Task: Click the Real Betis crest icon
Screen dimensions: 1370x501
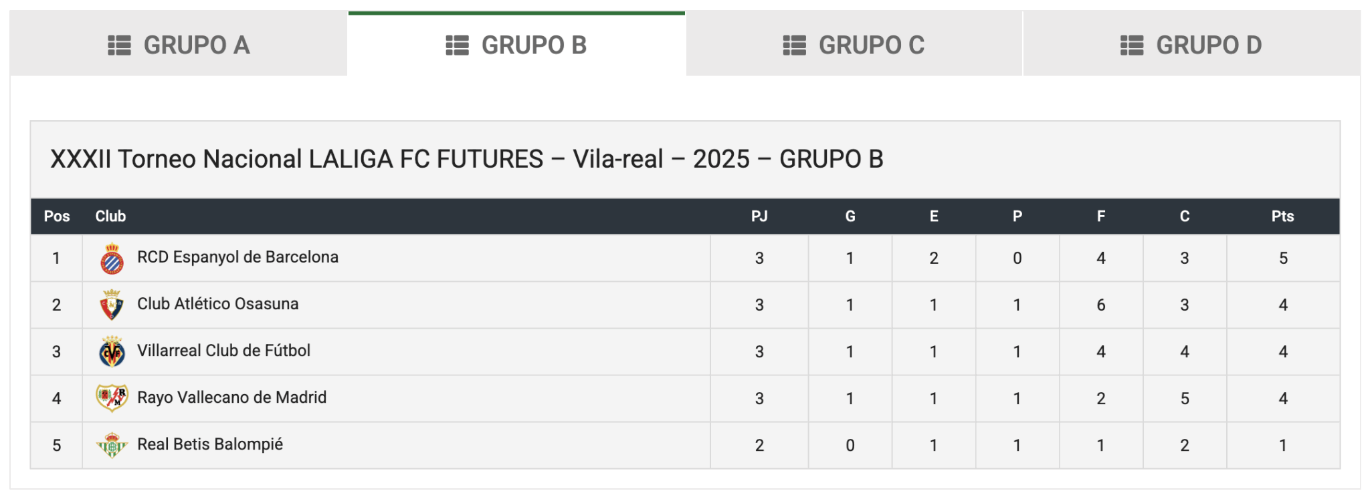Action: [112, 445]
